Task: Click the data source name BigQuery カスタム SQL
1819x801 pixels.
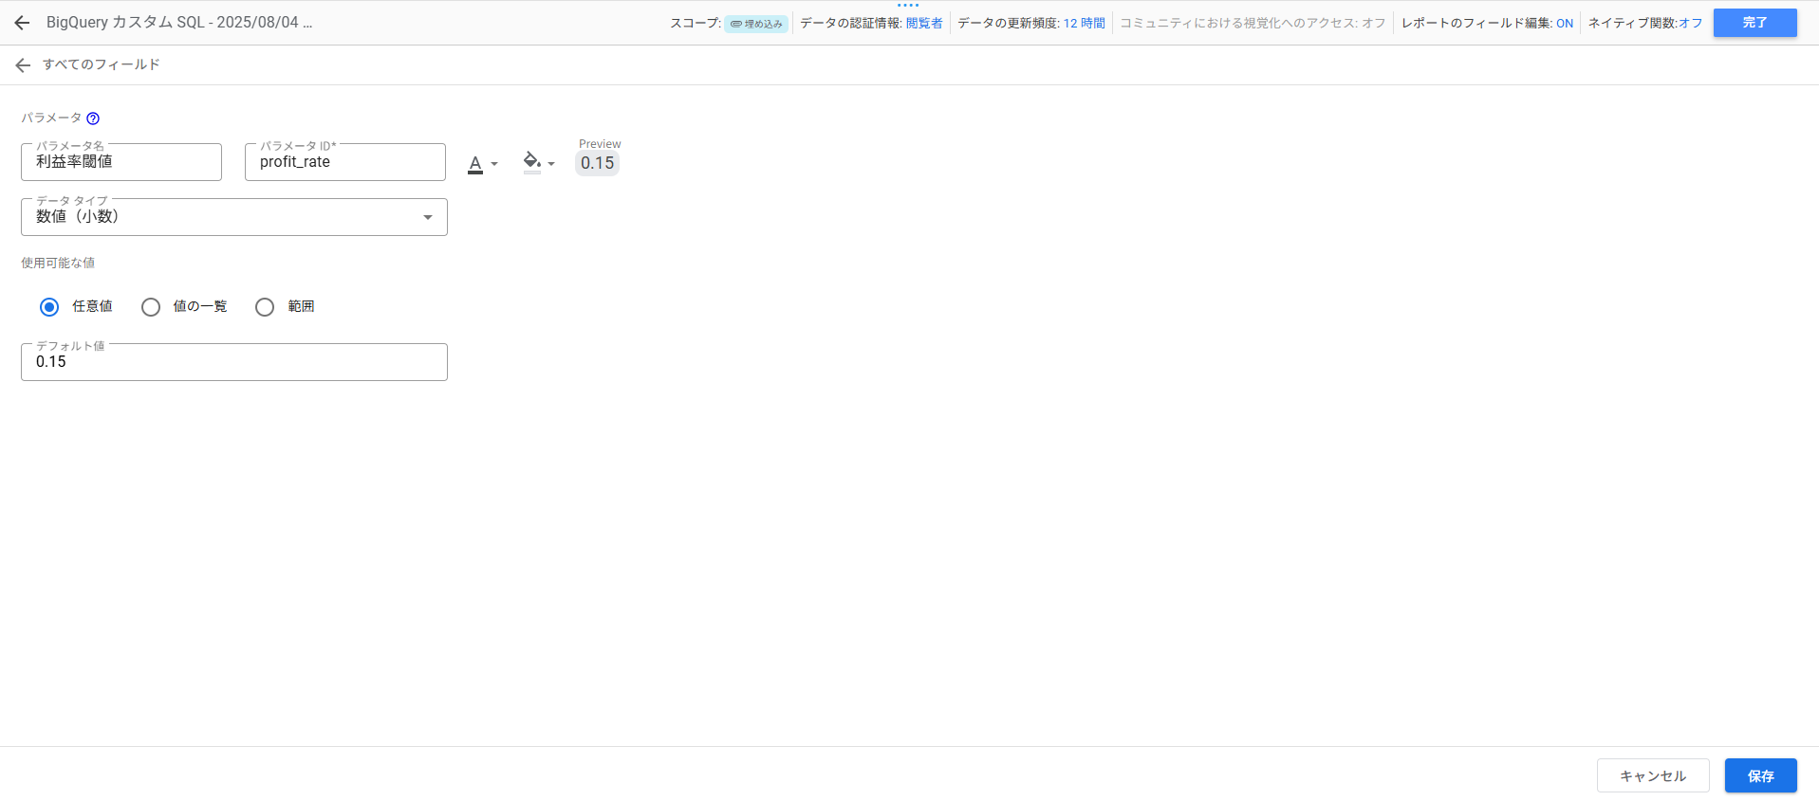Action: (x=179, y=23)
